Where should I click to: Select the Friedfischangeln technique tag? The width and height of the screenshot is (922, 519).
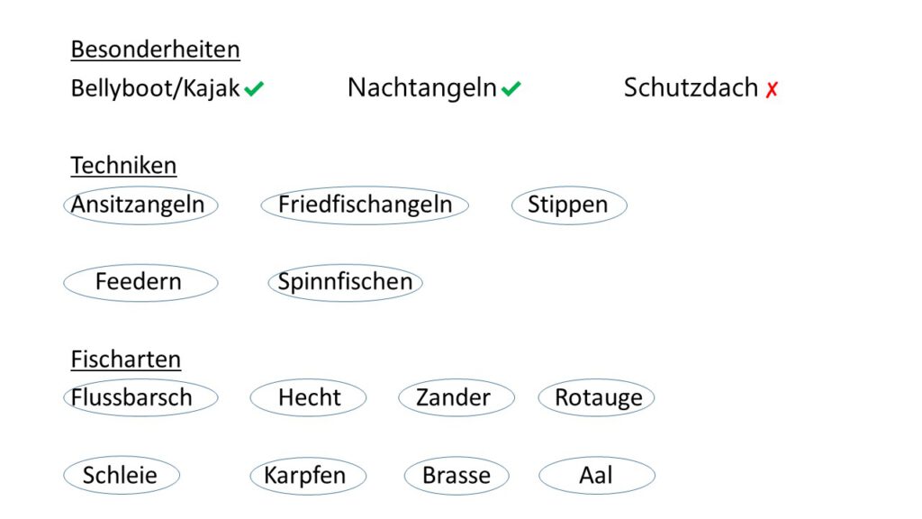(x=365, y=205)
